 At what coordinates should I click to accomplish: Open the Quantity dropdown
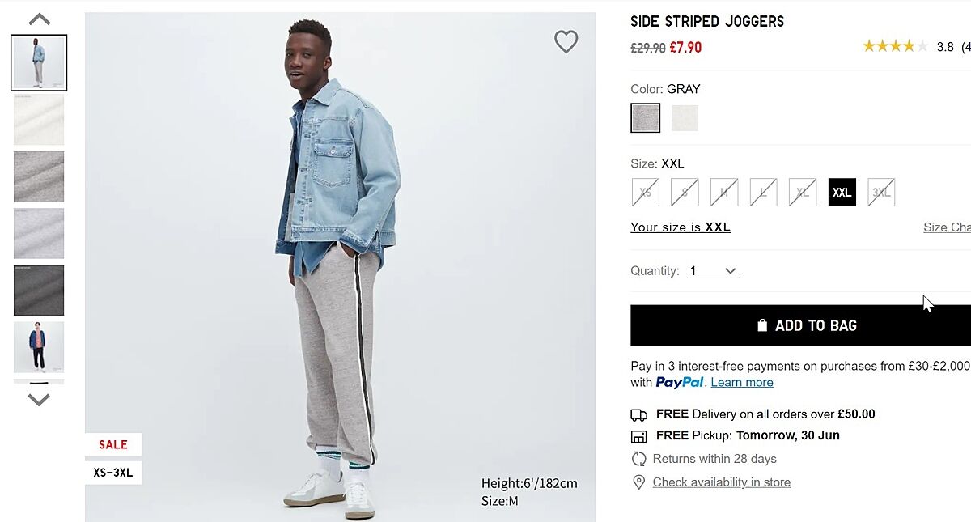tap(713, 271)
